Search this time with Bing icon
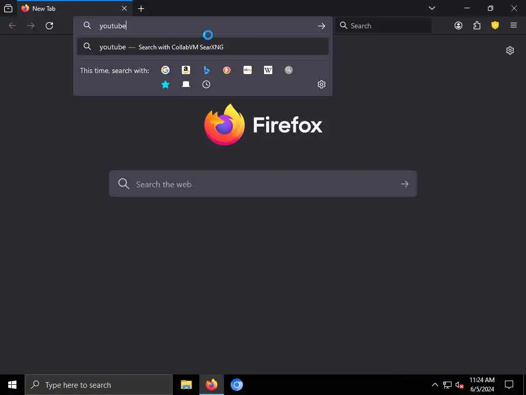 [206, 70]
